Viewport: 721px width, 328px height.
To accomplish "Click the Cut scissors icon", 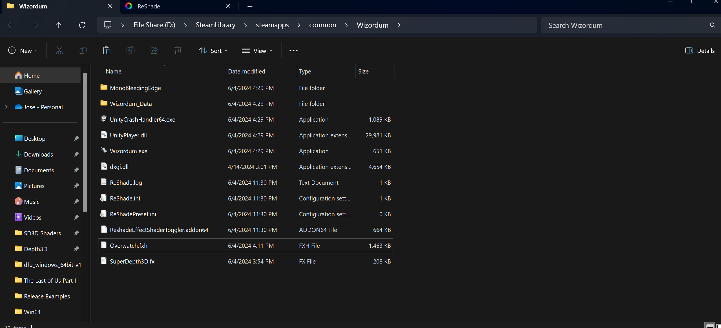I will tap(59, 51).
